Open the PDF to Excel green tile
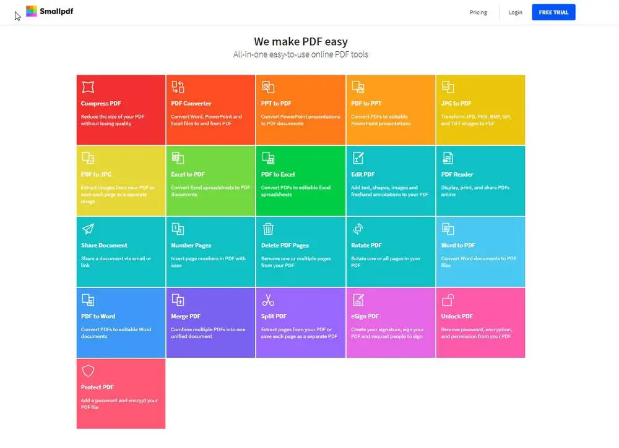The image size is (619, 448). pyautogui.click(x=300, y=181)
